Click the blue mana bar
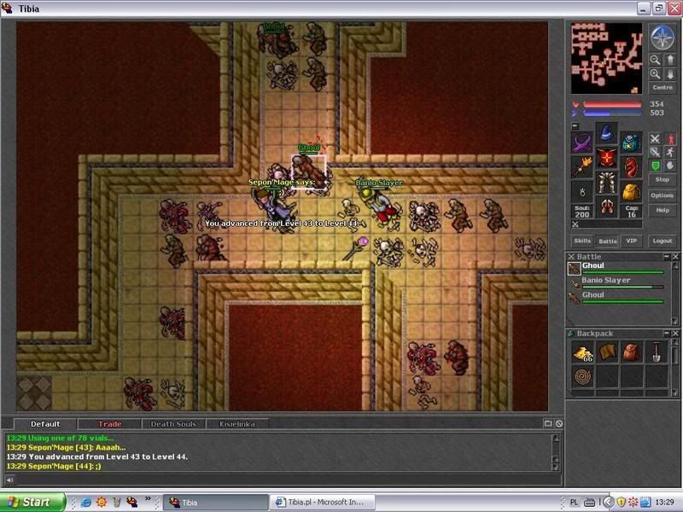This screenshot has width=683, height=512. [x=612, y=113]
